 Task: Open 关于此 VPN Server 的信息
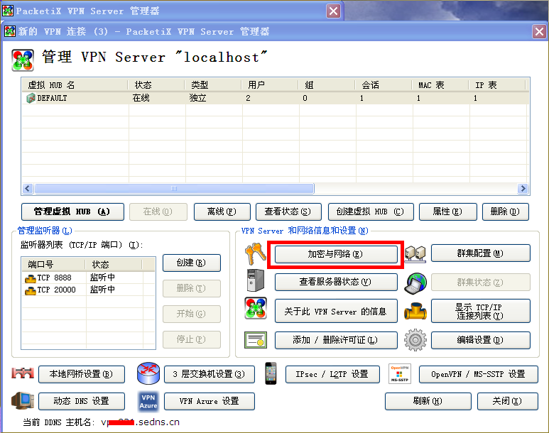click(x=336, y=311)
